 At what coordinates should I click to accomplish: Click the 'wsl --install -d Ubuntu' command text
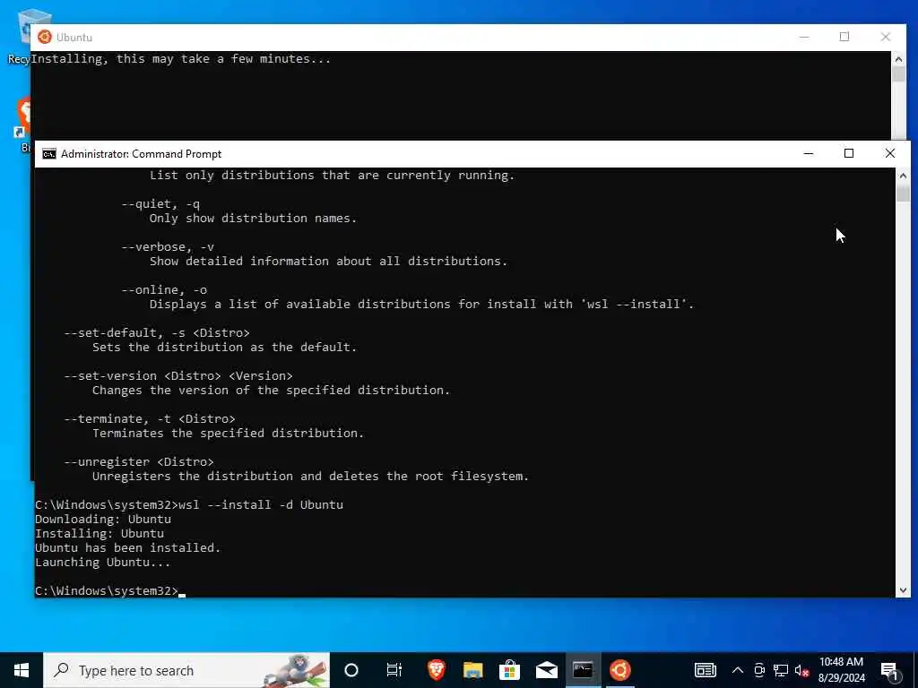pos(261,504)
